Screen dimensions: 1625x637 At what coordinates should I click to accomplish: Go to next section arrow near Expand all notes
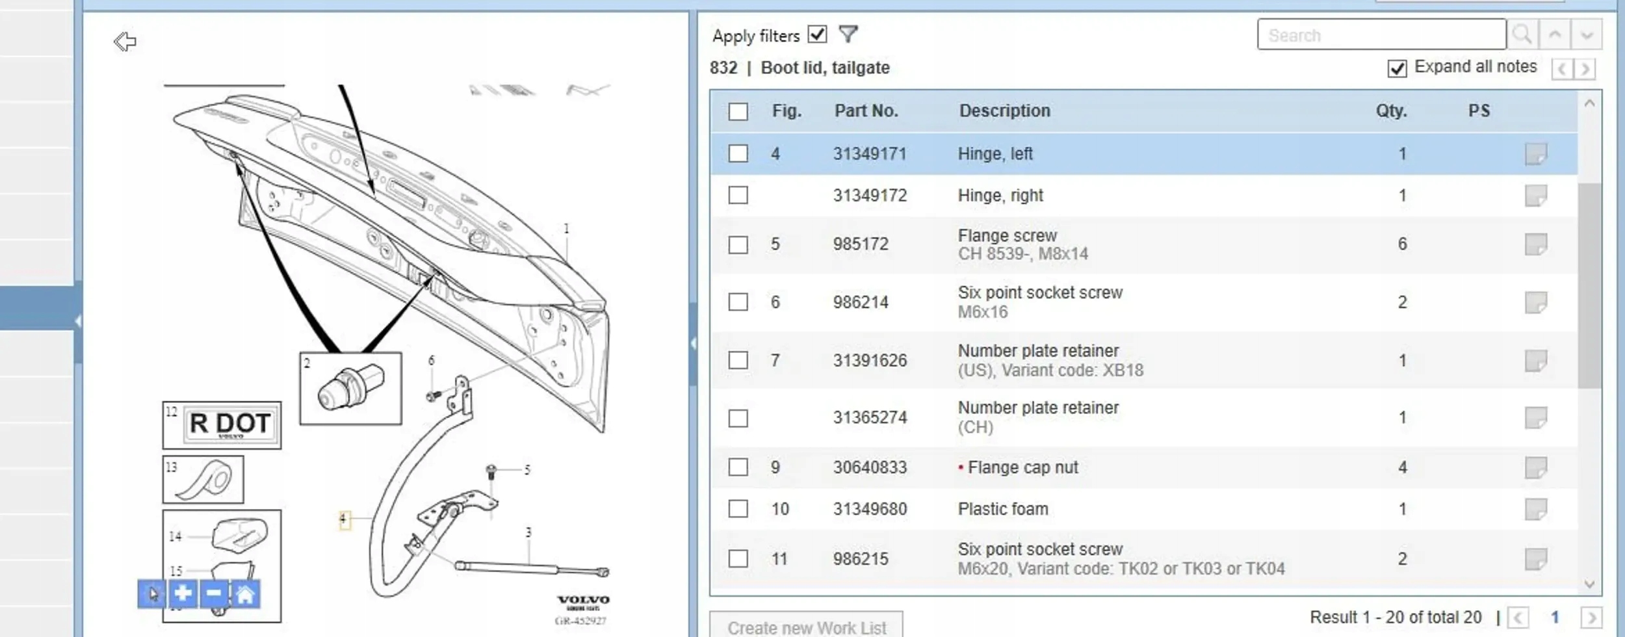[1585, 68]
